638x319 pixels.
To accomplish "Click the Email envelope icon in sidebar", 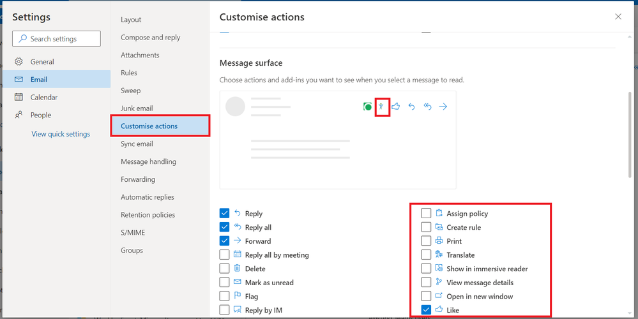I will click(19, 80).
